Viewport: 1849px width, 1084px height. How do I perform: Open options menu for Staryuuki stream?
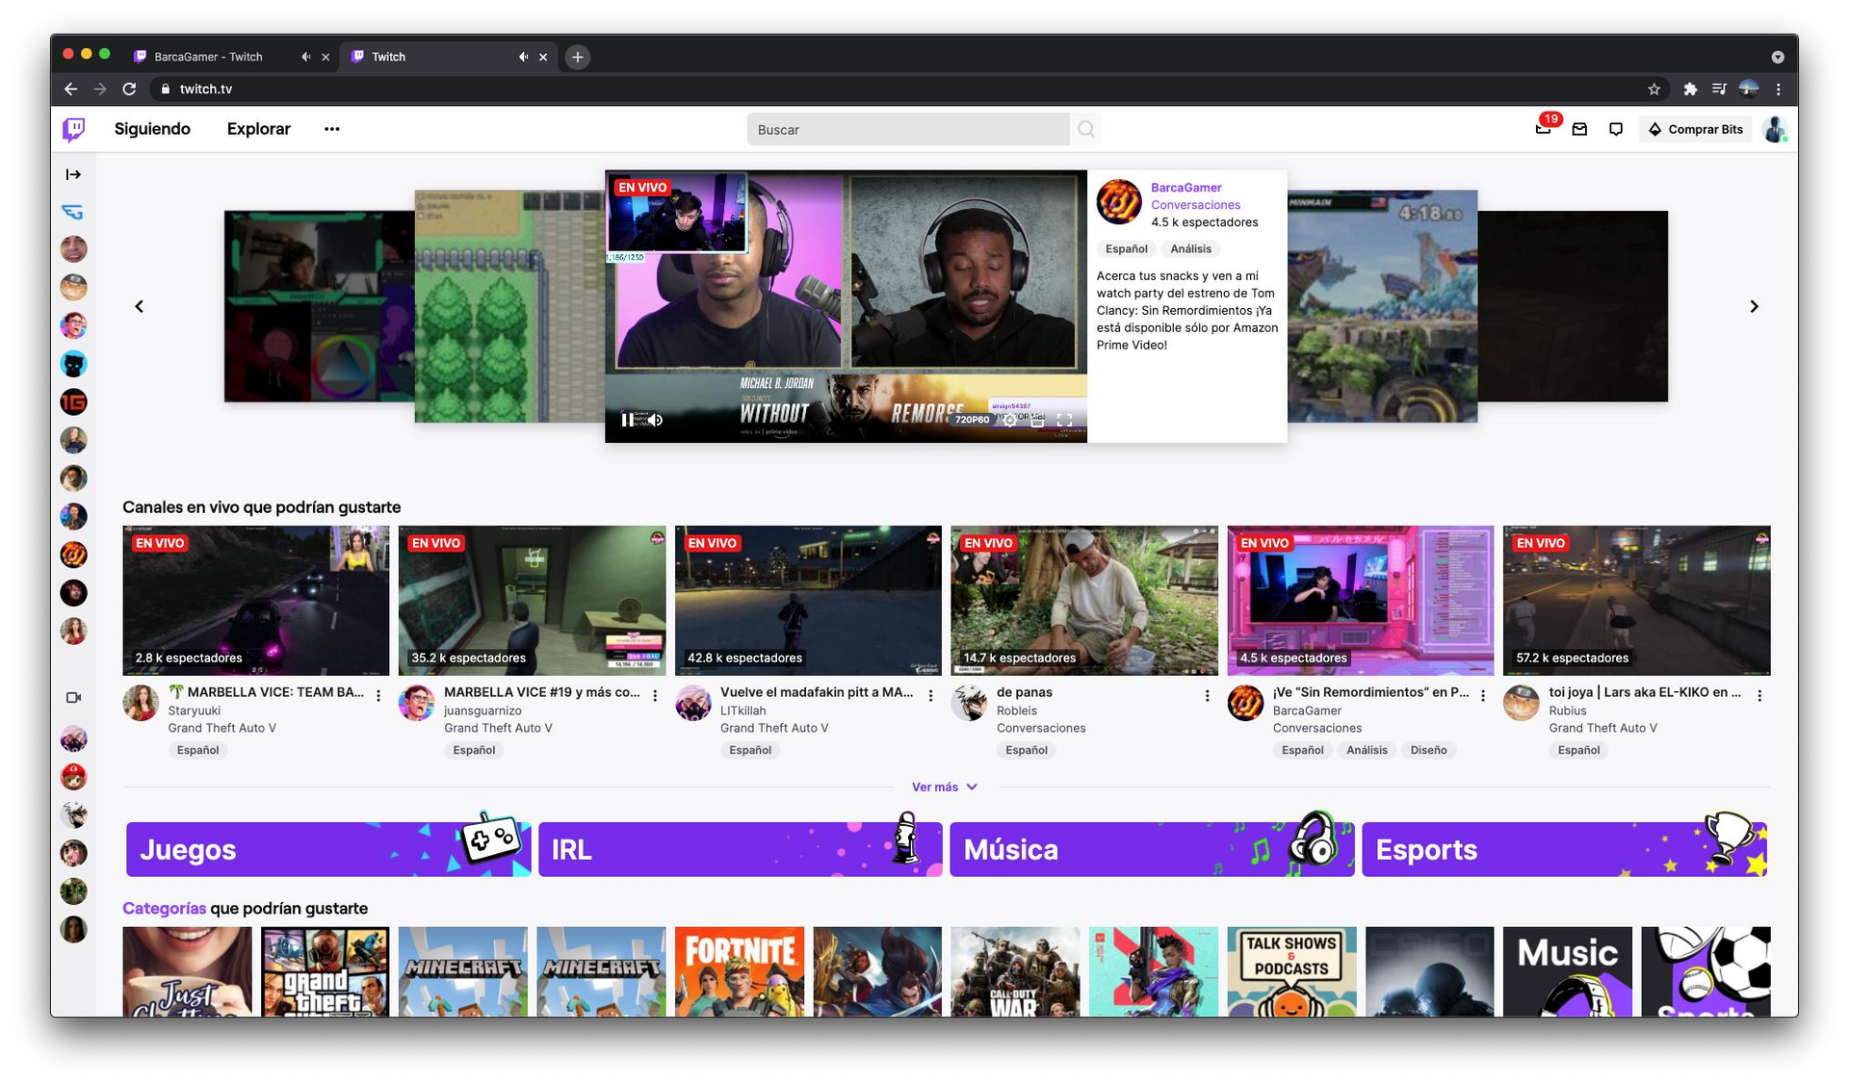point(378,695)
